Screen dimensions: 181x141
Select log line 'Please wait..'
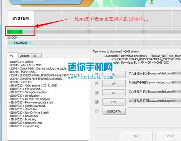point(22,72)
